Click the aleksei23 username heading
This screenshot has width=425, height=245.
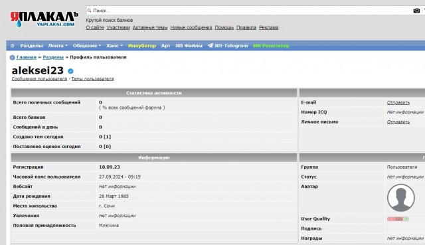[x=38, y=70]
